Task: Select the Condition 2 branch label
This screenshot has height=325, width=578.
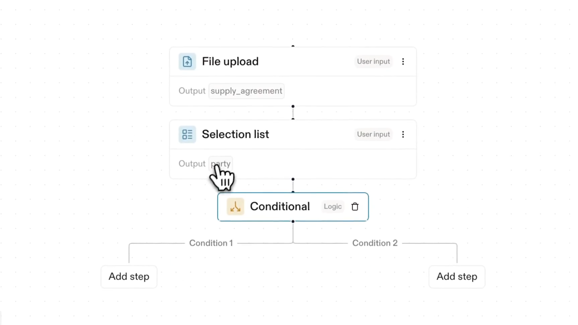Action: (375, 243)
